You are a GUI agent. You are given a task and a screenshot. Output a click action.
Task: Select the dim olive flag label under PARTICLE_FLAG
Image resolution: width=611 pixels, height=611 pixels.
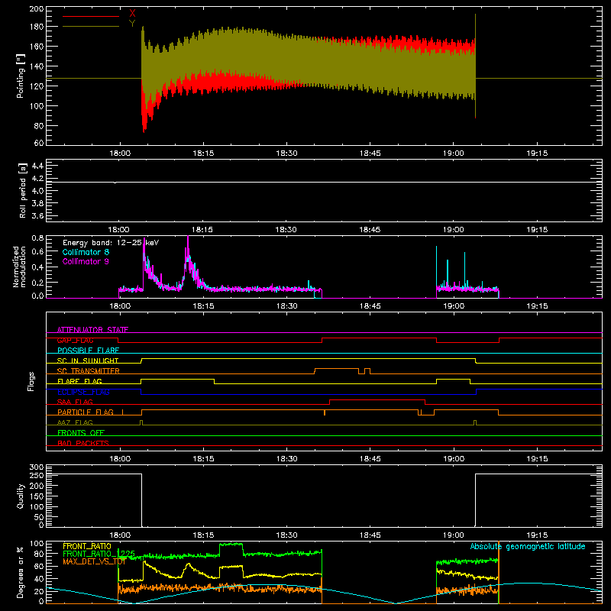pos(75,422)
